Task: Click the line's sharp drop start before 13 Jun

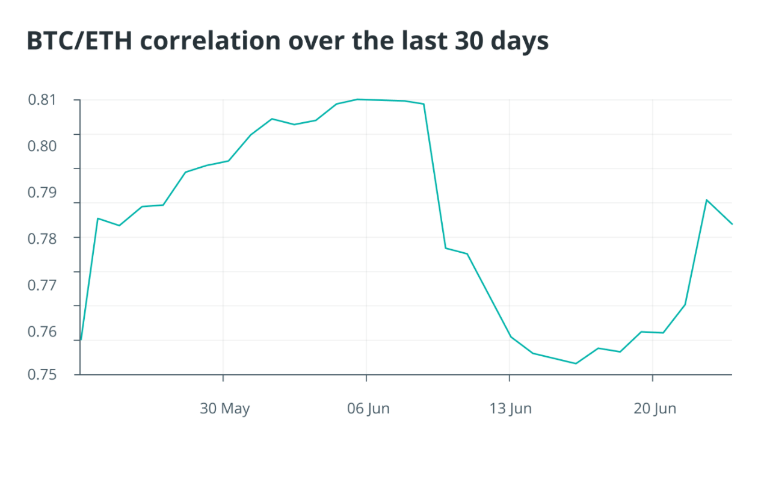Action: coord(424,104)
